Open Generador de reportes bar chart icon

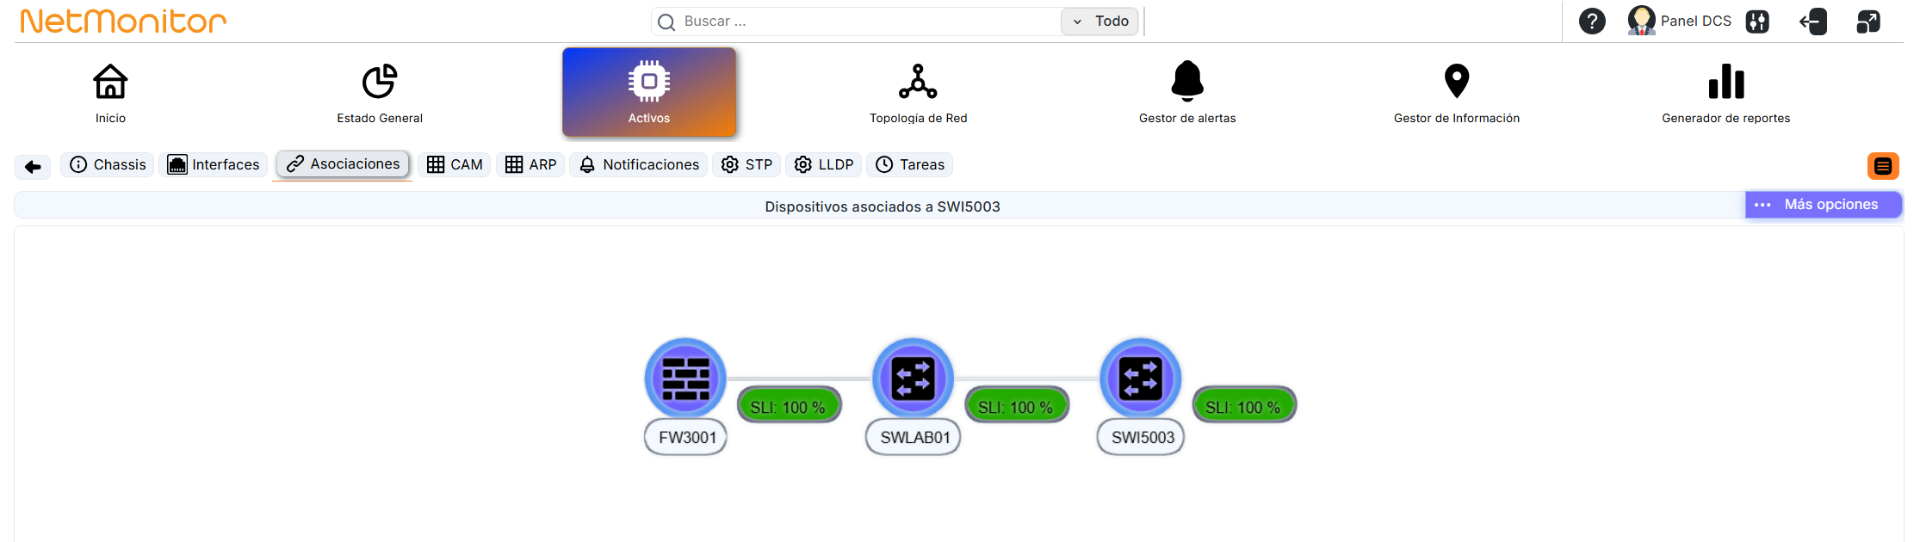pos(1726,82)
